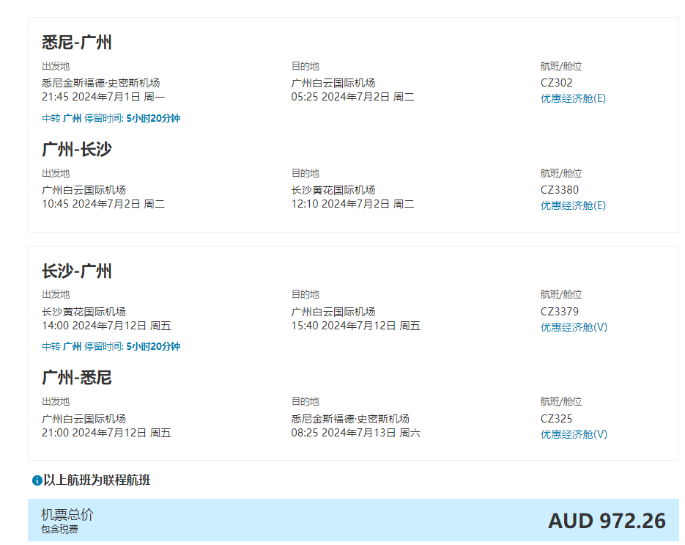This screenshot has width=685, height=545.
Task: Open 优惠经济舱(V) link for flight CZ3379
Action: point(574,327)
